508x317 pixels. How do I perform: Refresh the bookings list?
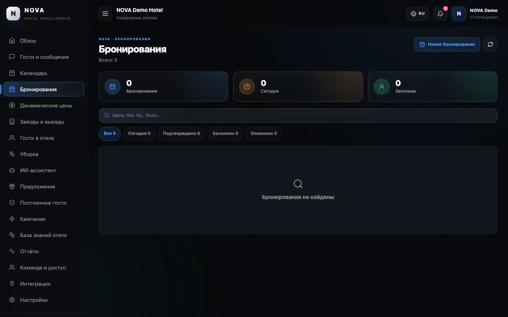[490, 44]
